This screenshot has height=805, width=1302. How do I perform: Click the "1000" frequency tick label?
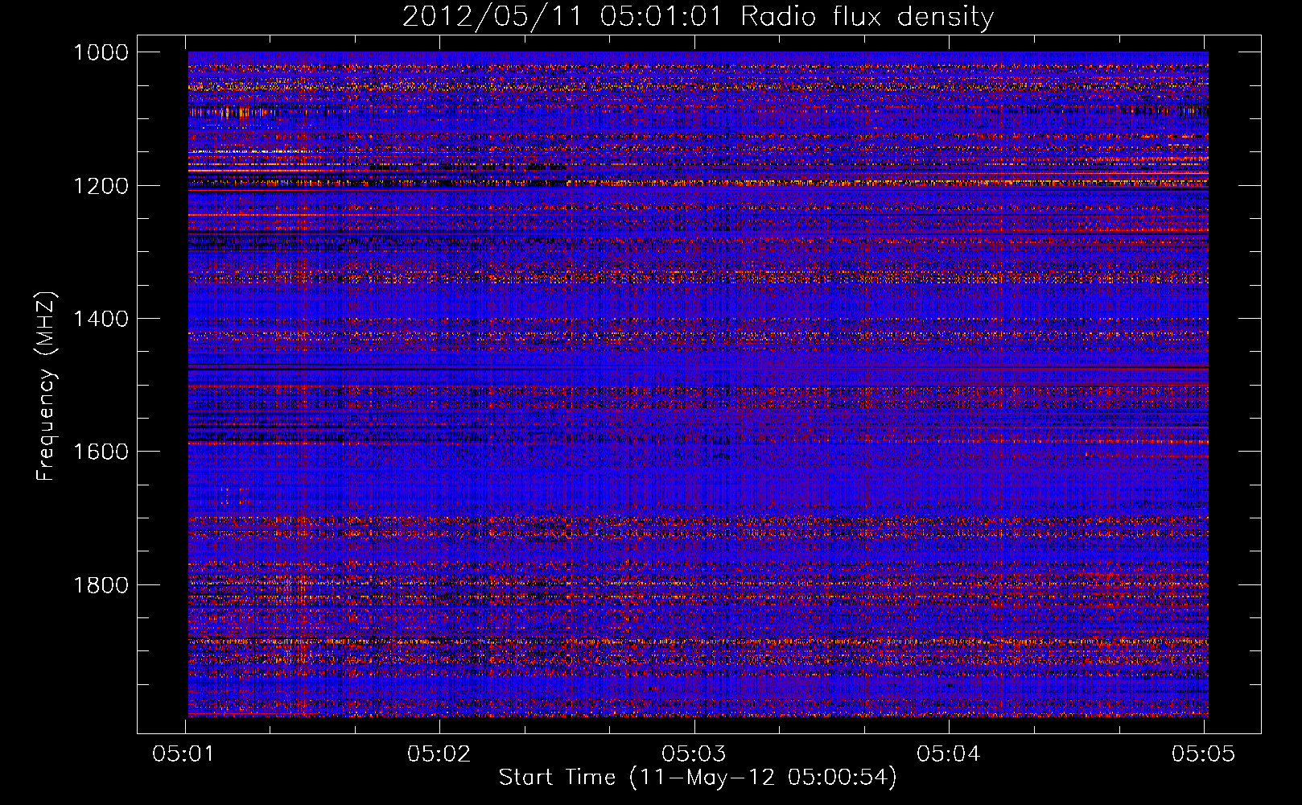click(x=101, y=52)
